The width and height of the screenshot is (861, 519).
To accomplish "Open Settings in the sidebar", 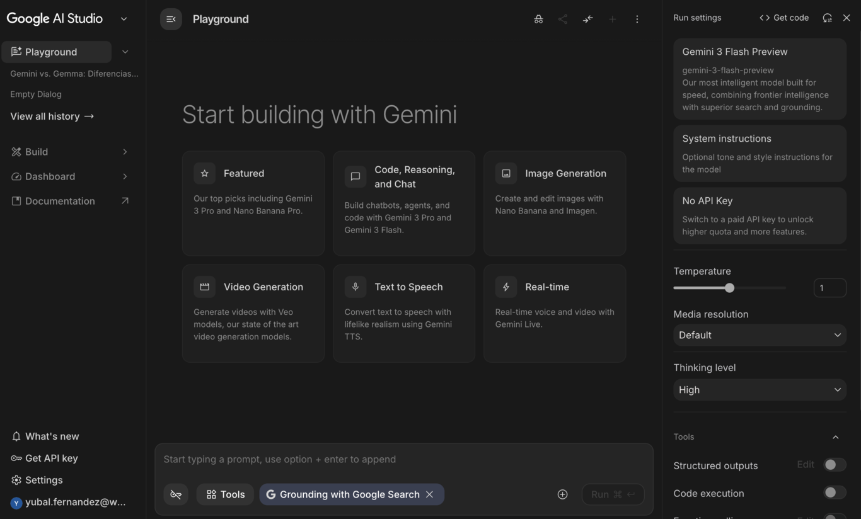I will coord(37,480).
